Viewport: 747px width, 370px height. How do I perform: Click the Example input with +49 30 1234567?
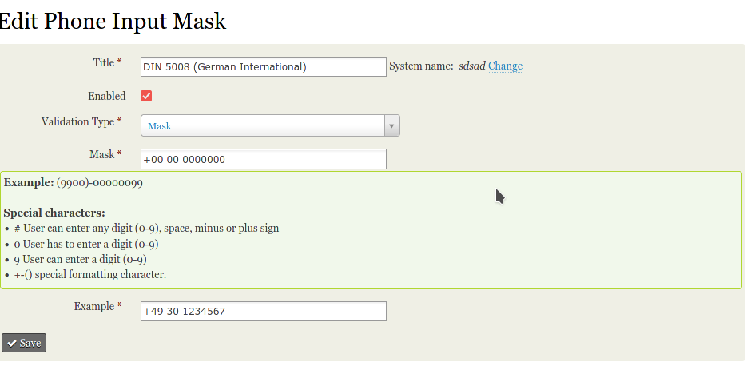point(263,311)
